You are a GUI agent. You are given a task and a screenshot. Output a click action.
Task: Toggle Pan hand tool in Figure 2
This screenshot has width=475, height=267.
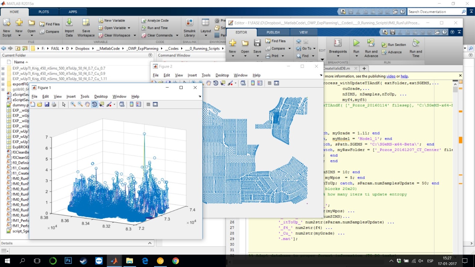tap(208, 83)
